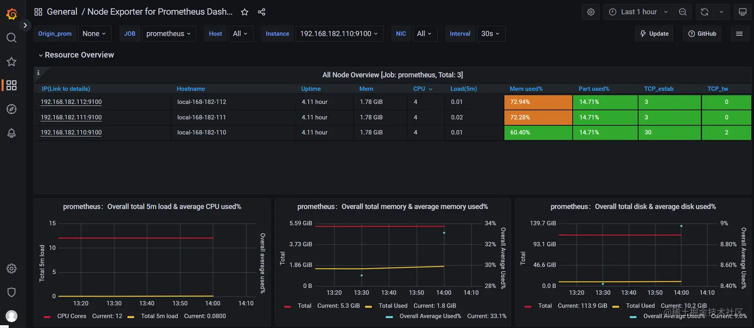Open the Explore compass icon

11,109
